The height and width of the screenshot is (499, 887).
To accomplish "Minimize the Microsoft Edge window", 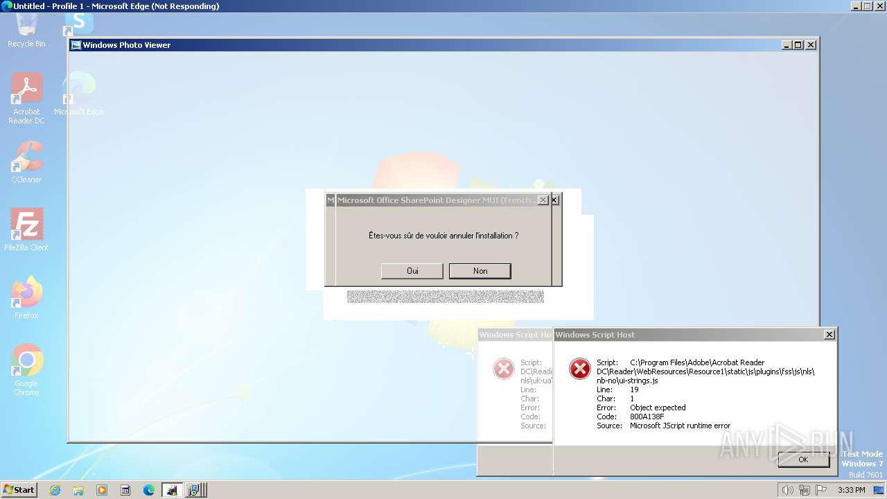I will pyautogui.click(x=855, y=6).
